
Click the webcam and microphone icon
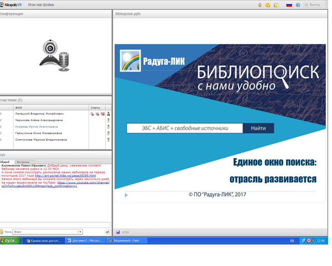(54, 55)
